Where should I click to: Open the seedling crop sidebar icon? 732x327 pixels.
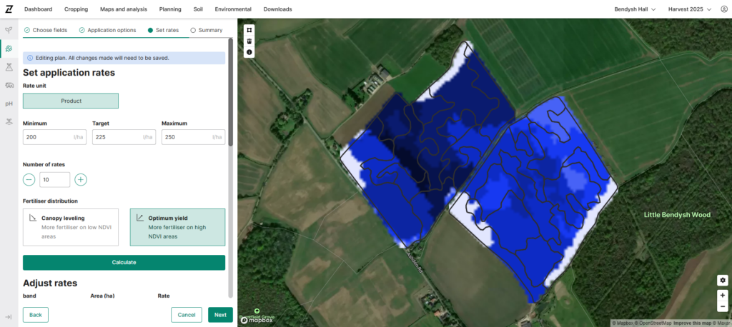(9, 30)
